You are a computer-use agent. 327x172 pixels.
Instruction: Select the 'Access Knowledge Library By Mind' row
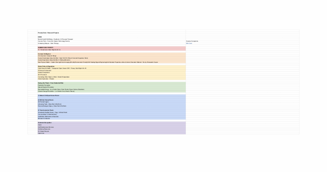click(111, 58)
